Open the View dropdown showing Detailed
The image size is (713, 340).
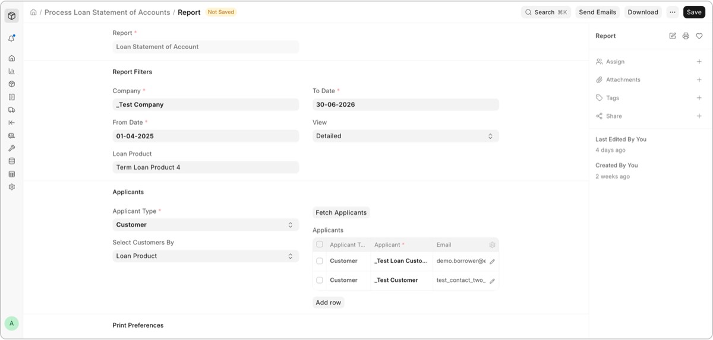tap(406, 136)
